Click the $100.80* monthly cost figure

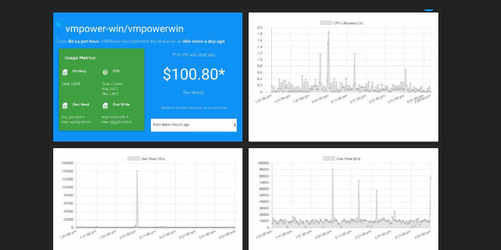click(194, 74)
